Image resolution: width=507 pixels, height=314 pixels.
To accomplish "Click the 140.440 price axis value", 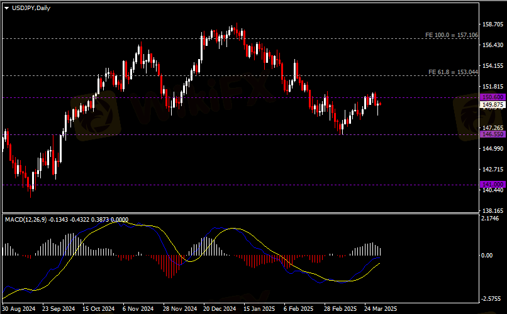I will 493,190.
